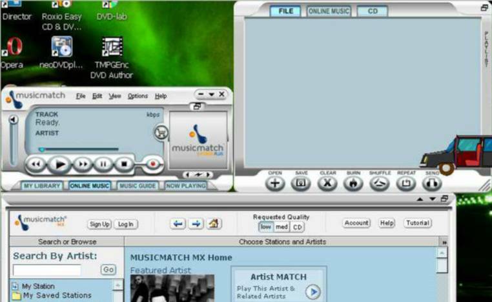Open the DVD-lab desktop shortcut
Screen dimensions: 492x302
tap(112, 11)
